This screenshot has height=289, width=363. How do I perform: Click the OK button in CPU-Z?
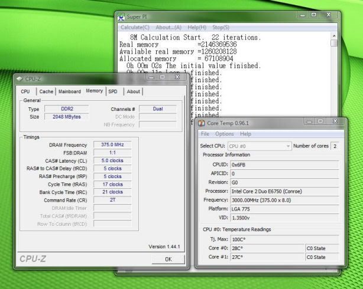pos(168,259)
